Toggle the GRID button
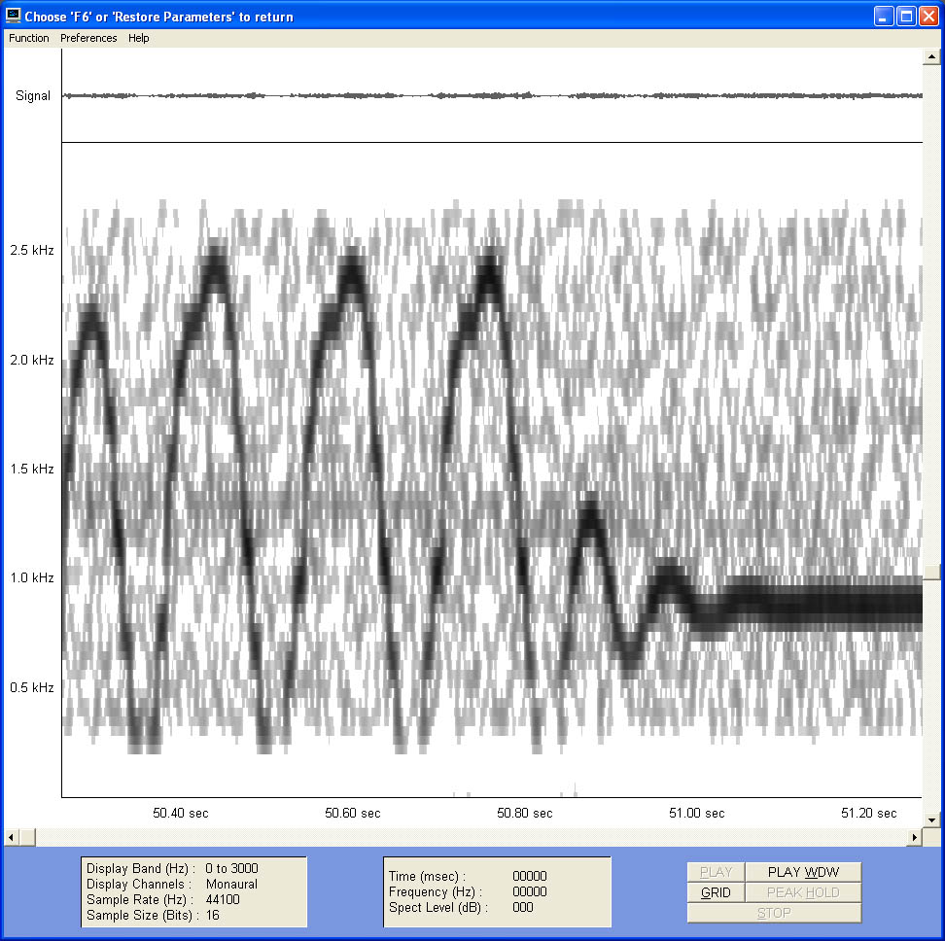Screen dimensions: 945x941 point(716,892)
